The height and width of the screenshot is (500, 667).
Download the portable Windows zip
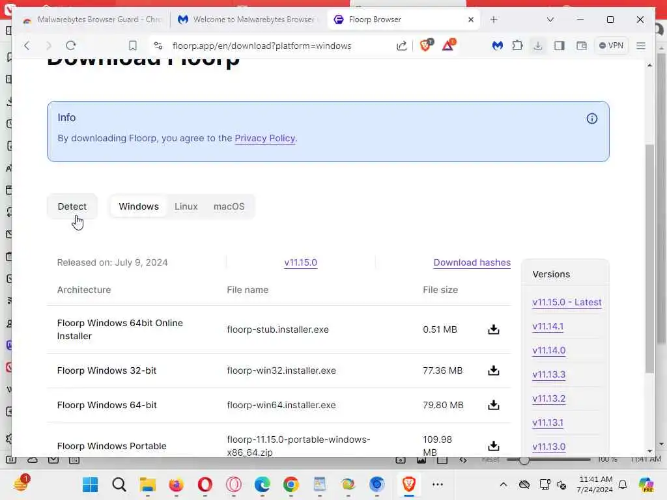coord(494,445)
